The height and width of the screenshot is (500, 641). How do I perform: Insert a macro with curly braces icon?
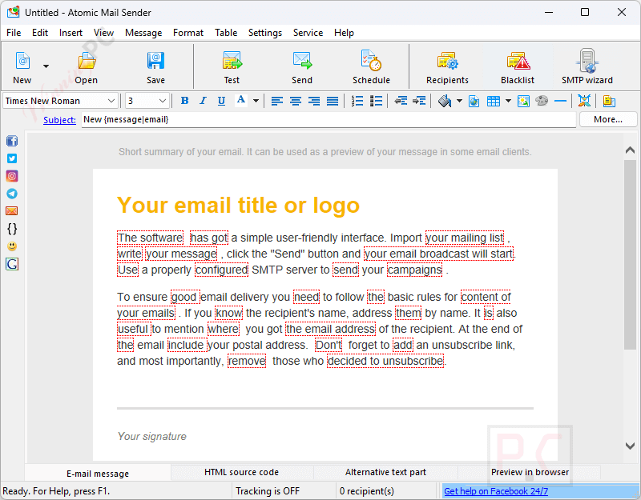click(x=12, y=229)
